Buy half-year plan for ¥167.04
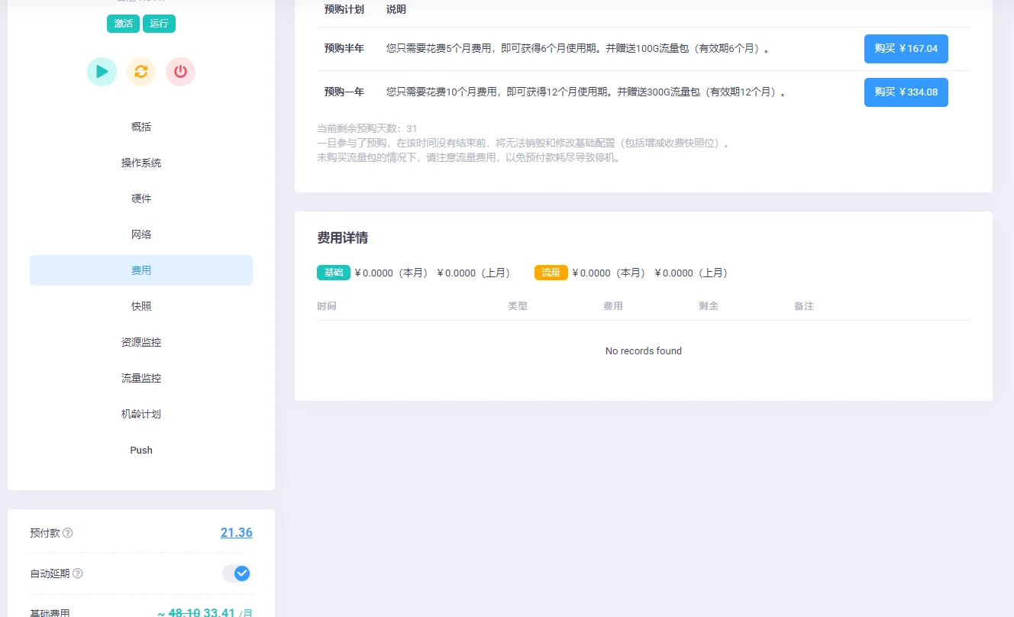This screenshot has height=617, width=1014. tap(906, 49)
